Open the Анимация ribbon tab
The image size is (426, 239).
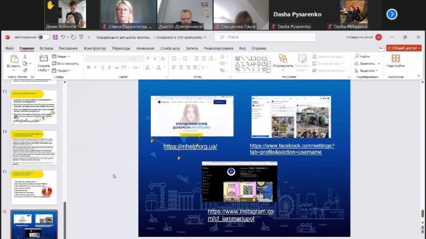point(145,48)
